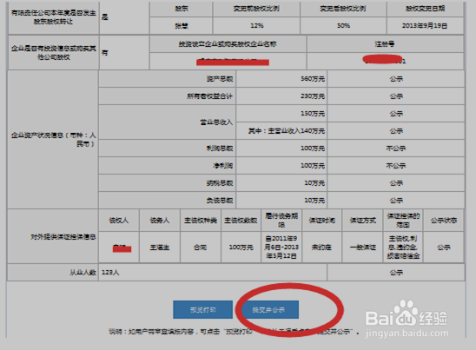Image resolution: width=476 pixels, height=350 pixels.
Task: Click 不公示 status in the 净利润 row
Action: pos(396,165)
